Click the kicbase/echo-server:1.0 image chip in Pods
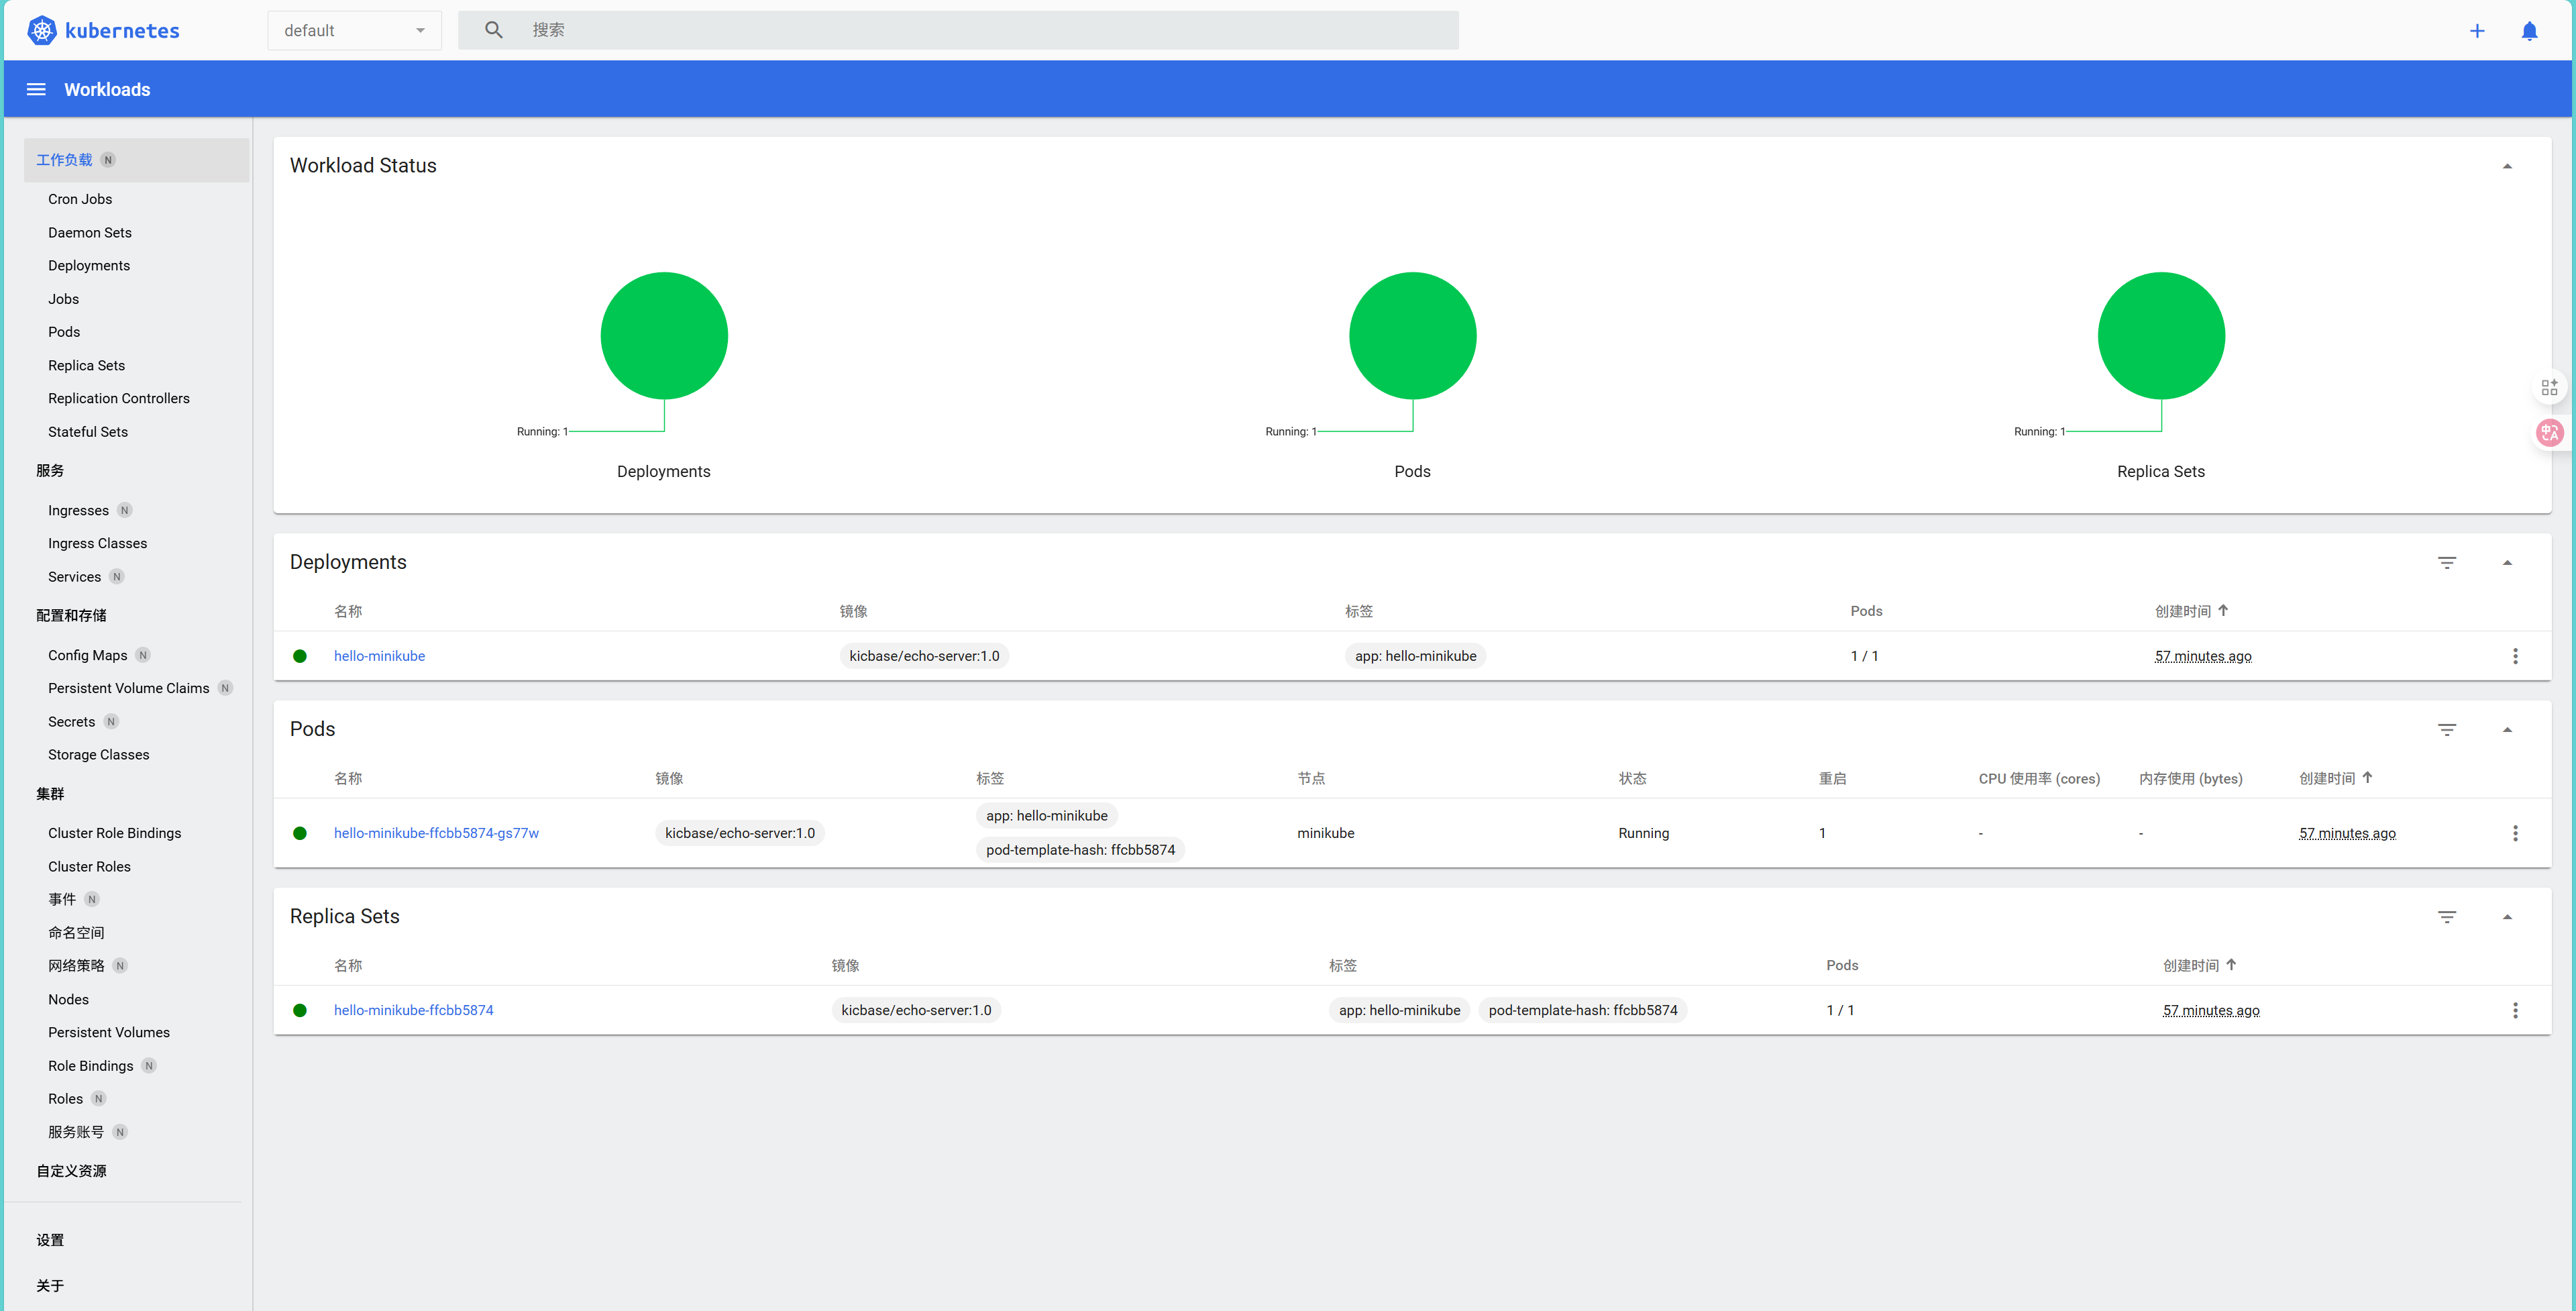The image size is (2576, 1311). pos(740,833)
